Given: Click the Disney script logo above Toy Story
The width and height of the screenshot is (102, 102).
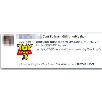Looking at the screenshot, I should point(21,42).
